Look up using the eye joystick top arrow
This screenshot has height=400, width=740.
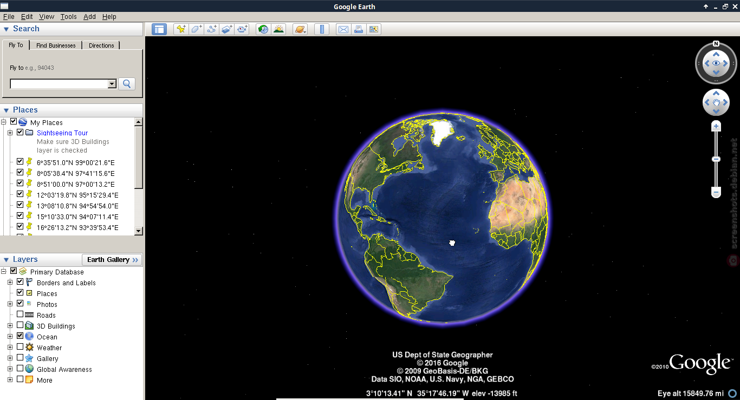(x=716, y=54)
